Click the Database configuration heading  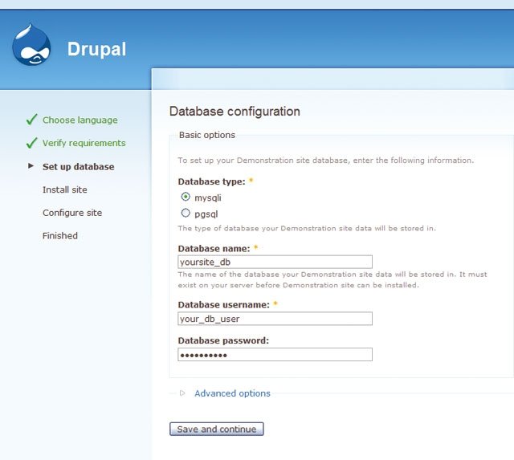235,112
